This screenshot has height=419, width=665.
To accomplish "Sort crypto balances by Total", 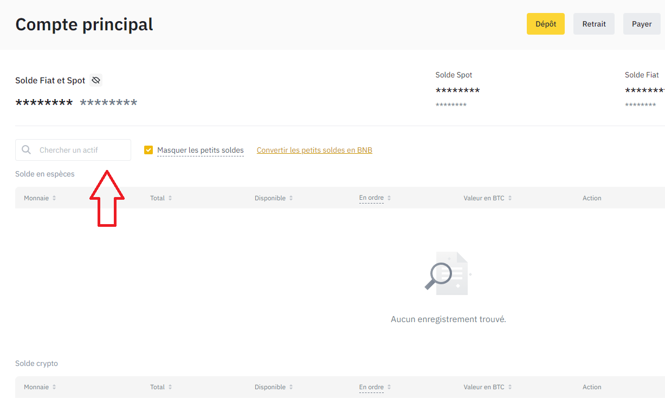I will 170,387.
